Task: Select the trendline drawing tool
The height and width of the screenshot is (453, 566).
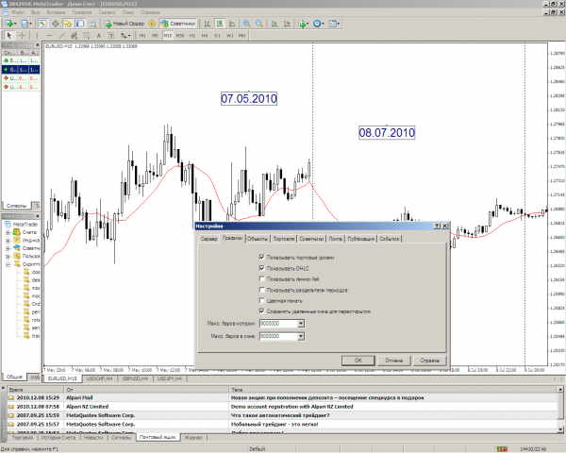Action: [x=61, y=36]
